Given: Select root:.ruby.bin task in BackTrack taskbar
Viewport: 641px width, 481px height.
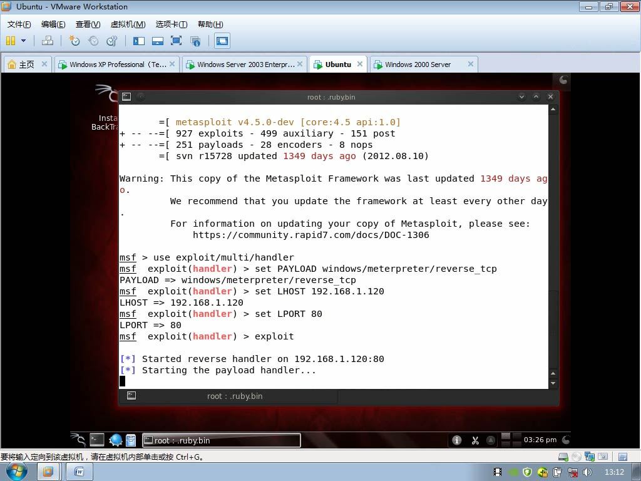Looking at the screenshot, I should point(222,440).
